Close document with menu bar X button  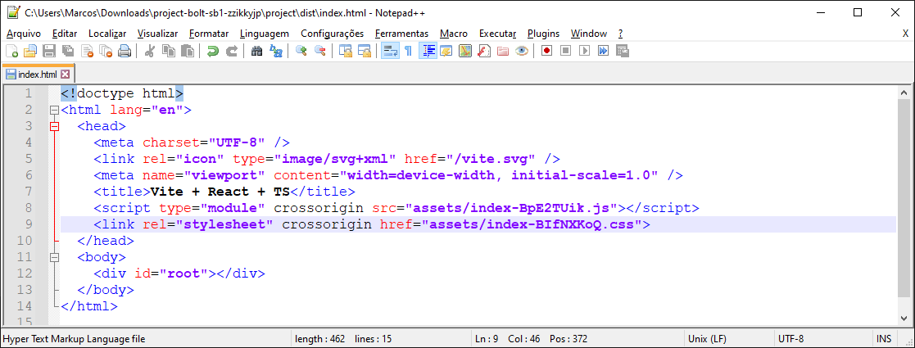coord(905,34)
